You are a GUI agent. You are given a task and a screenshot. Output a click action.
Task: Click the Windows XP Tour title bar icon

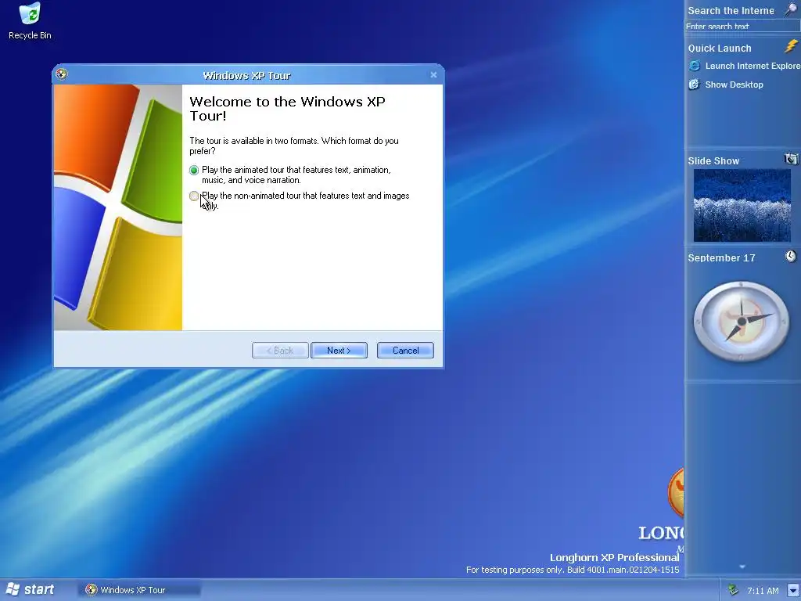pyautogui.click(x=61, y=74)
